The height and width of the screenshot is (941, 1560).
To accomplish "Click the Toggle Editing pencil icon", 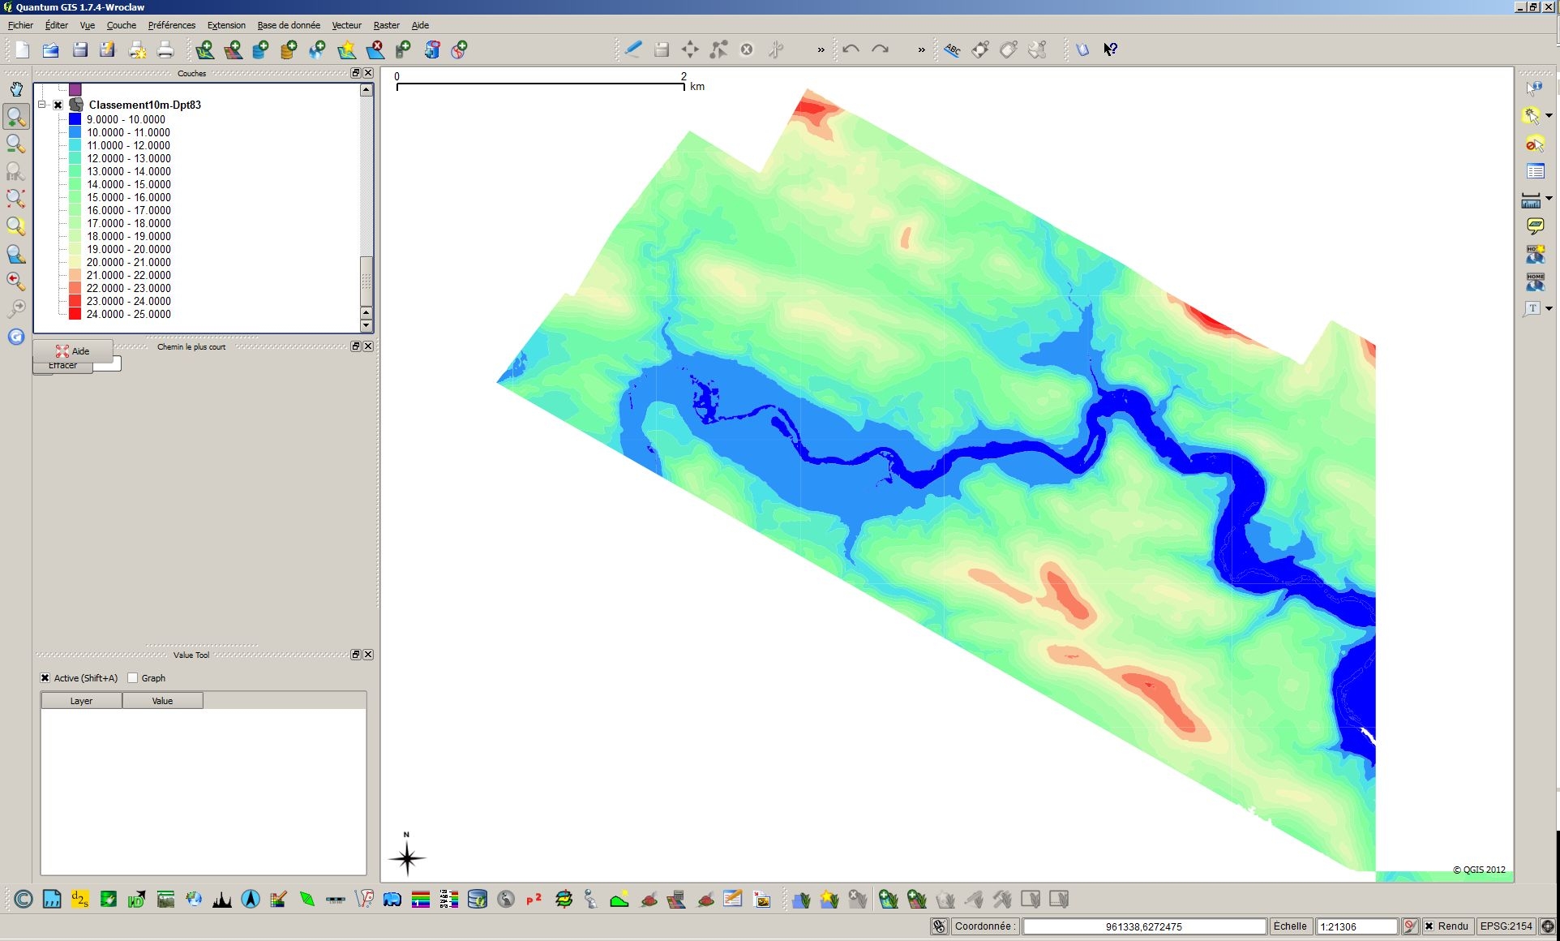I will [633, 49].
